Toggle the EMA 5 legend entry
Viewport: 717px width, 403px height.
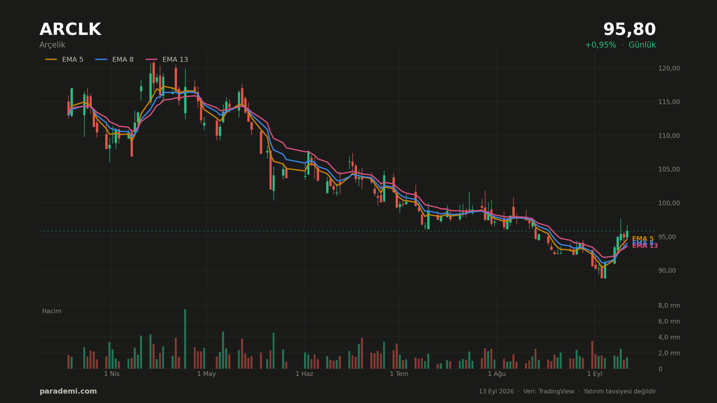pyautogui.click(x=64, y=60)
